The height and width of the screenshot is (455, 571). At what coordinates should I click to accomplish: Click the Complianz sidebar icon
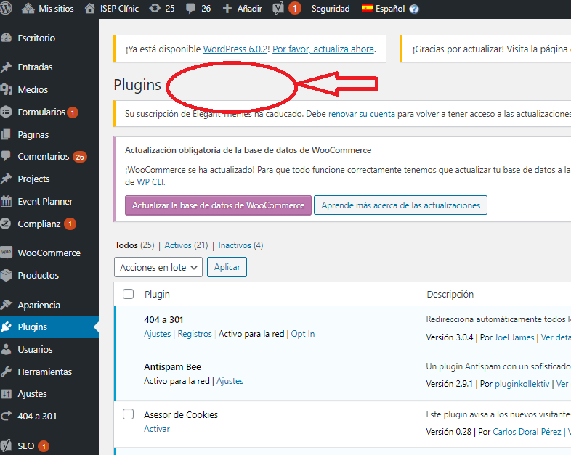(x=6, y=224)
